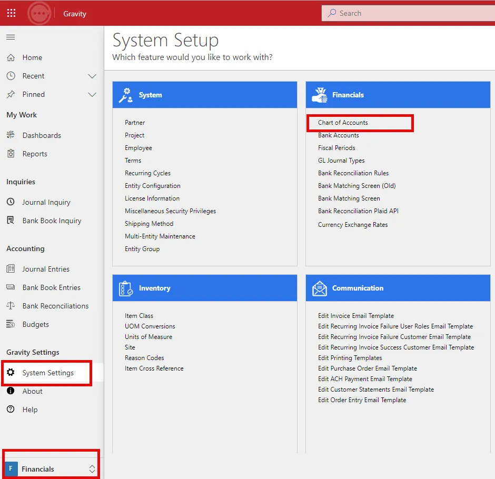Open the Chart of Accounts link

pos(343,123)
